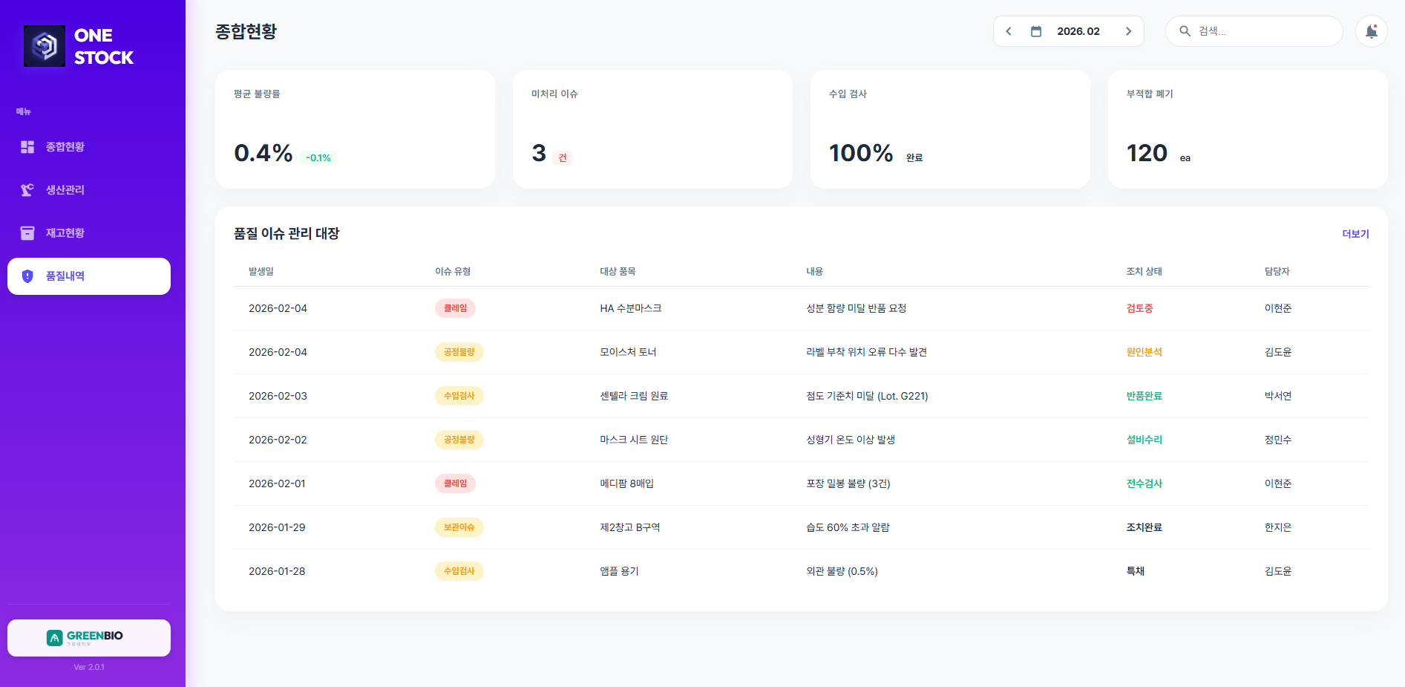1405x687 pixels.
Task: Click the ONE STOCK logo icon
Action: pyautogui.click(x=45, y=46)
